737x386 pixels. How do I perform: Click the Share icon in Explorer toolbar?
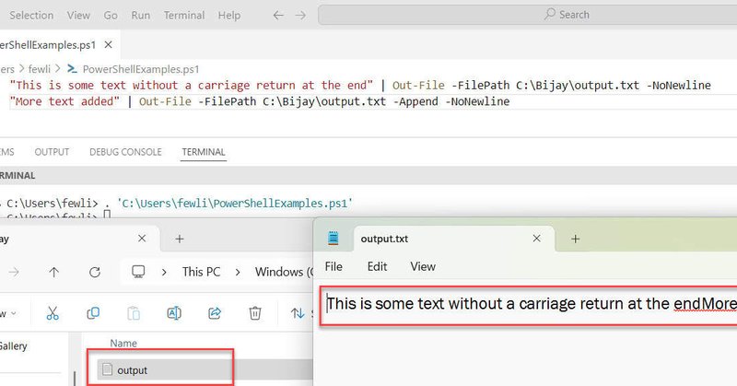[215, 313]
